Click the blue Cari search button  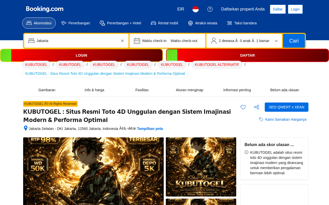click(x=294, y=41)
